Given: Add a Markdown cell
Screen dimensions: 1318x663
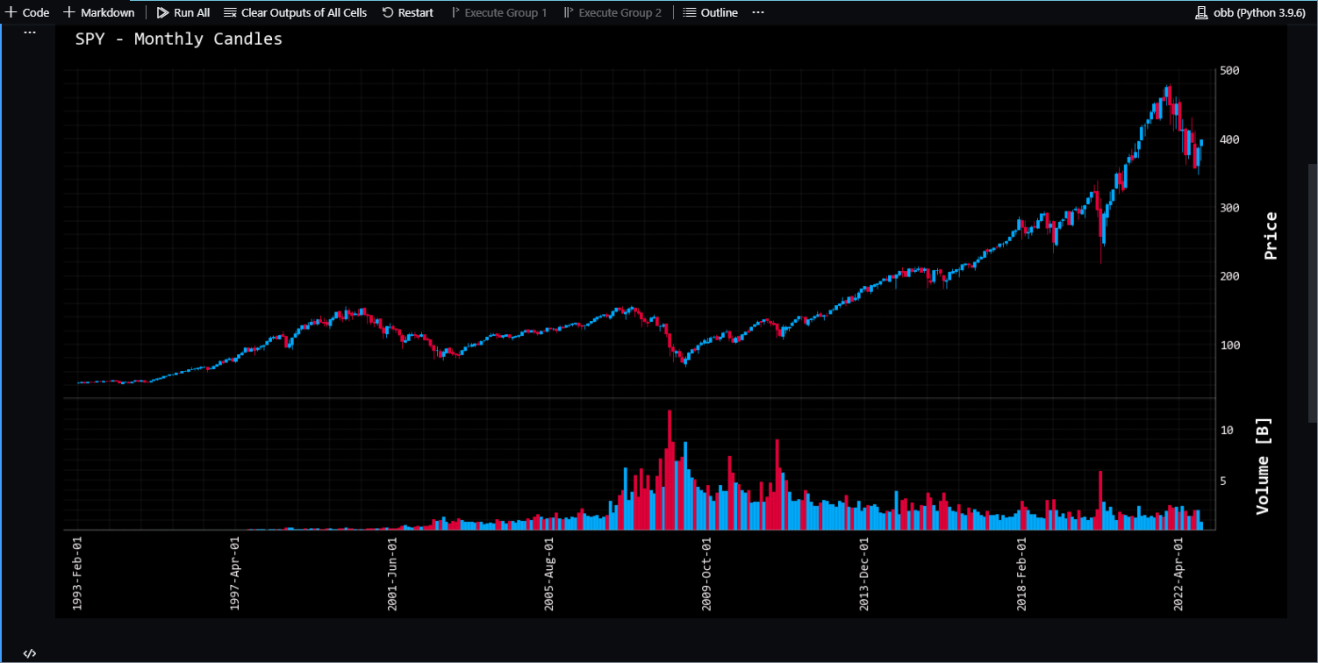Looking at the screenshot, I should point(99,11).
